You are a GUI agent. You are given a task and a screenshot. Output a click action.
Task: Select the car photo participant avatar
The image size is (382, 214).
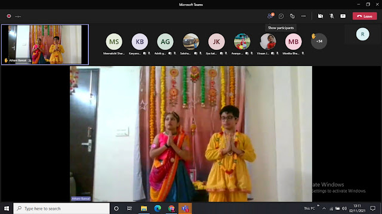pyautogui.click(x=191, y=42)
